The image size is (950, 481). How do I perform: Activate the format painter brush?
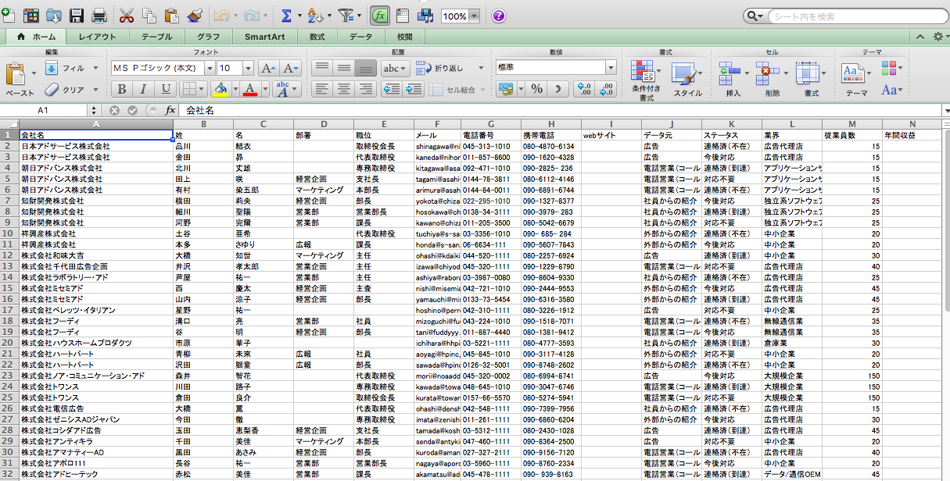pyautogui.click(x=195, y=15)
